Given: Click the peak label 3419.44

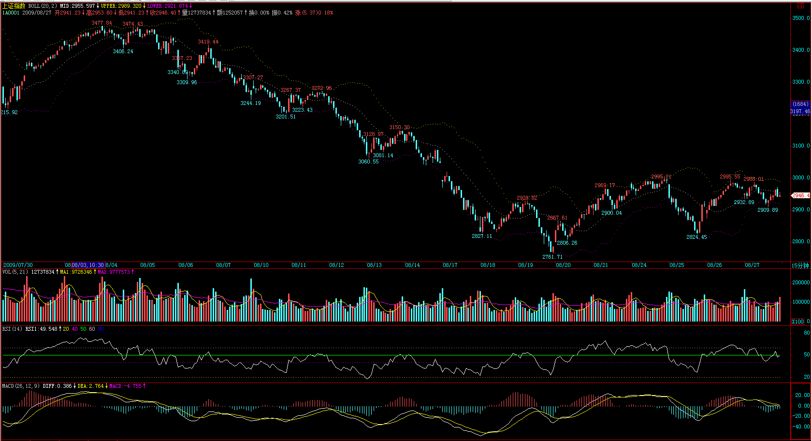Looking at the screenshot, I should click(x=208, y=42).
